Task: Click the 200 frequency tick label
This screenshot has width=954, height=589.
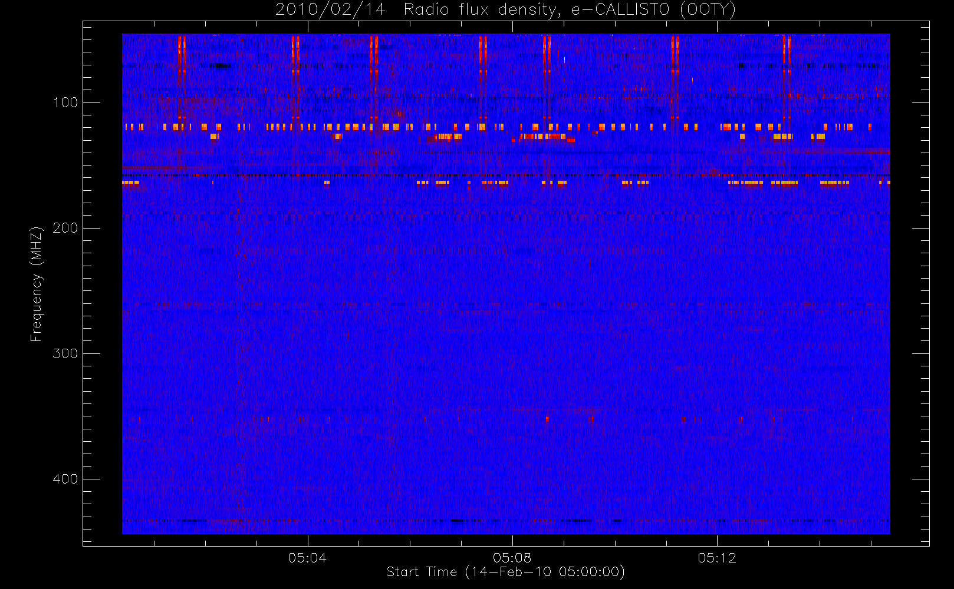Action: coord(65,228)
